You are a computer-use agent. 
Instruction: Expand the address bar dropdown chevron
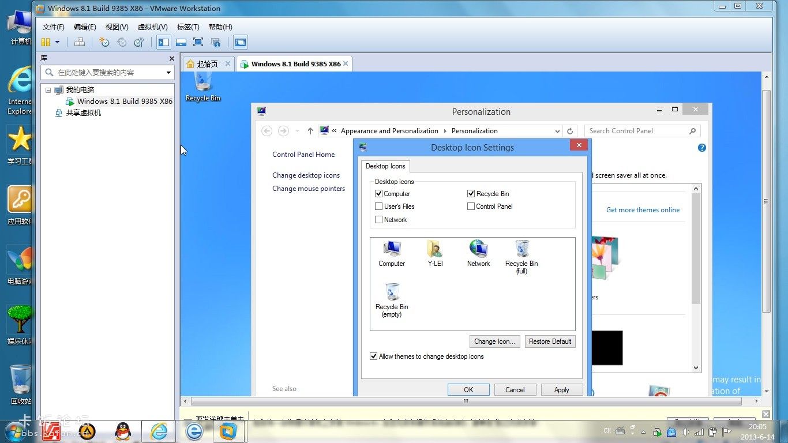(557, 131)
